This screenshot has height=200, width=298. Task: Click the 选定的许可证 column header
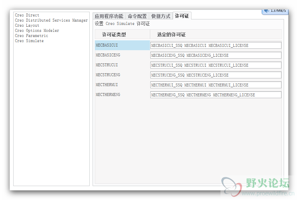point(216,34)
